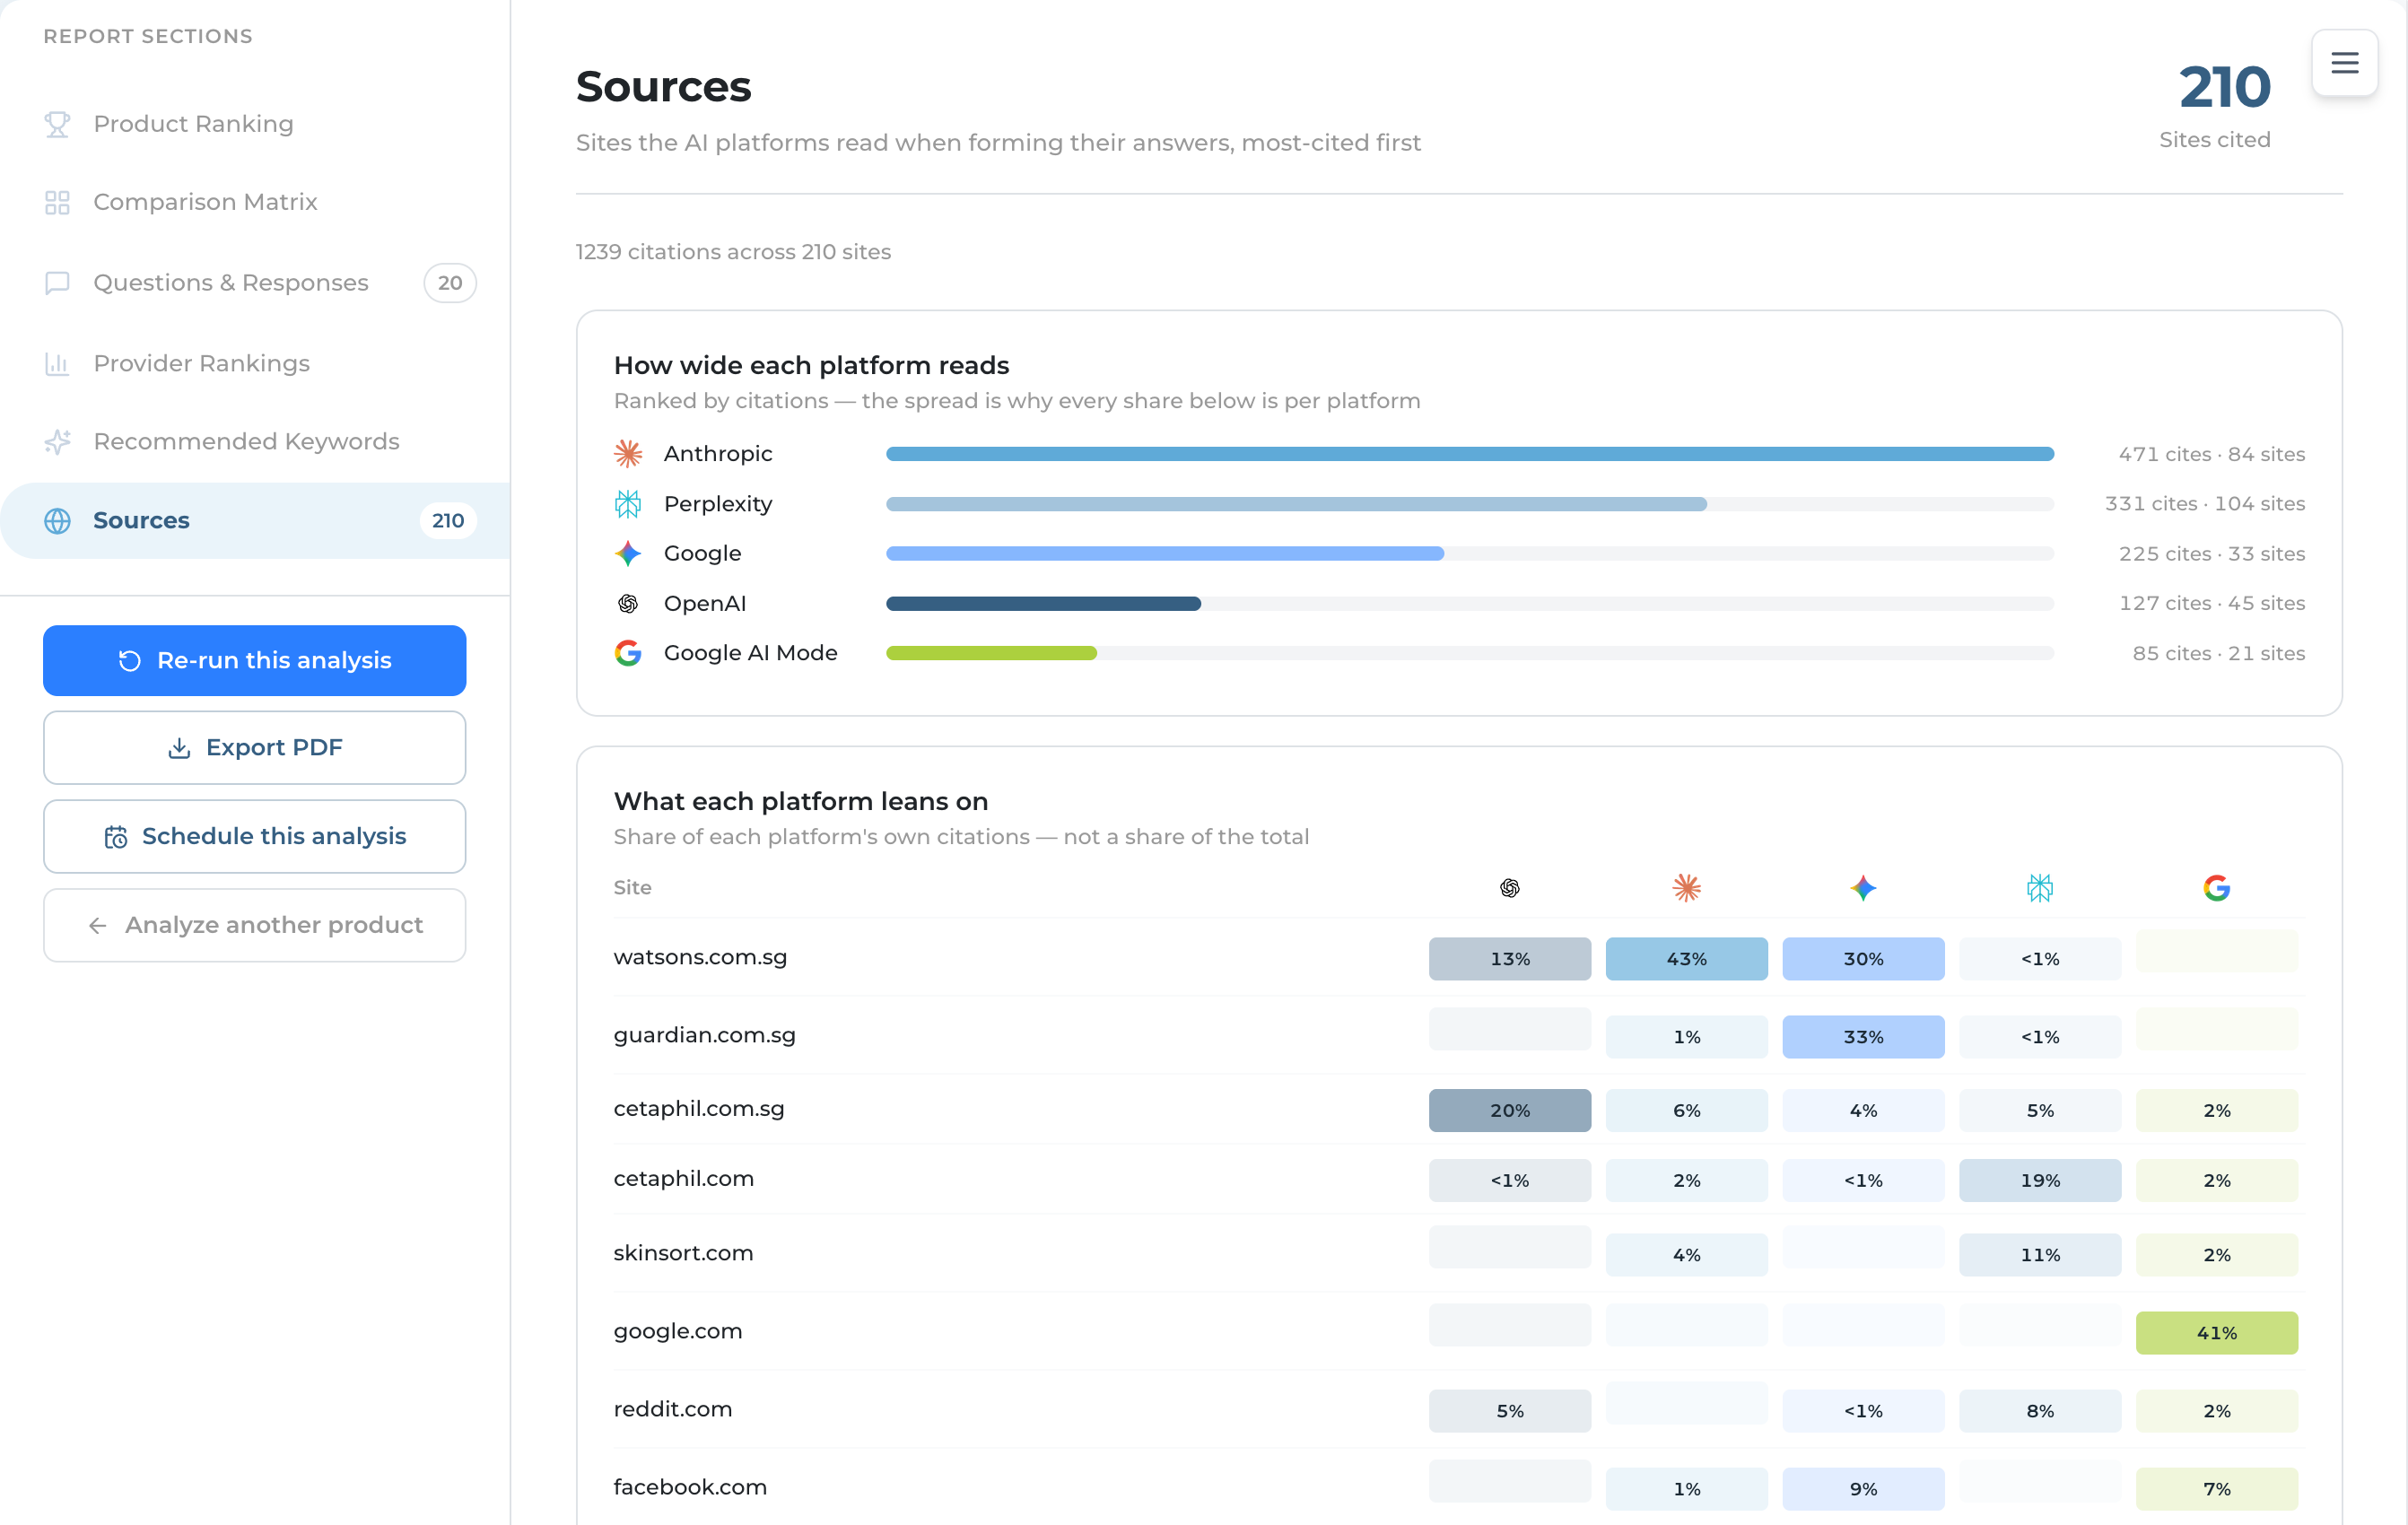Click the Google Gemini star logo in reads list
The width and height of the screenshot is (2408, 1525).
point(628,553)
